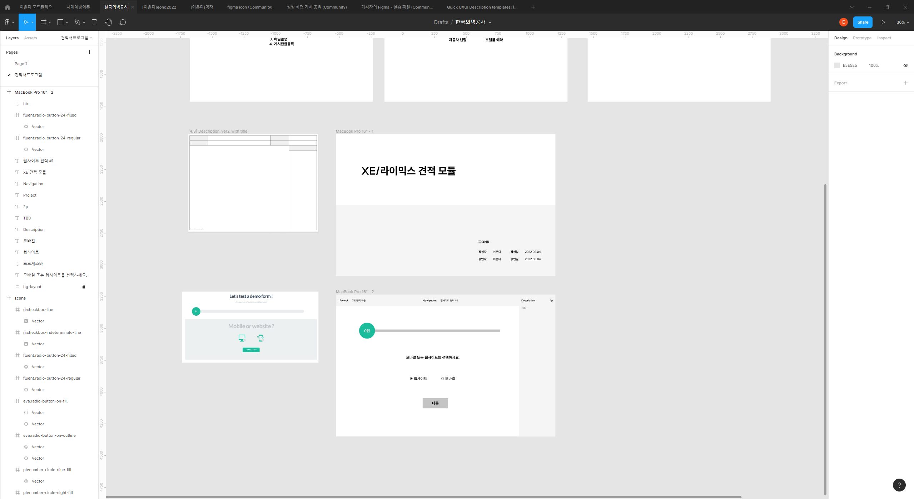Add a new page with plus icon
Viewport: 914px width, 499px height.
tap(89, 52)
